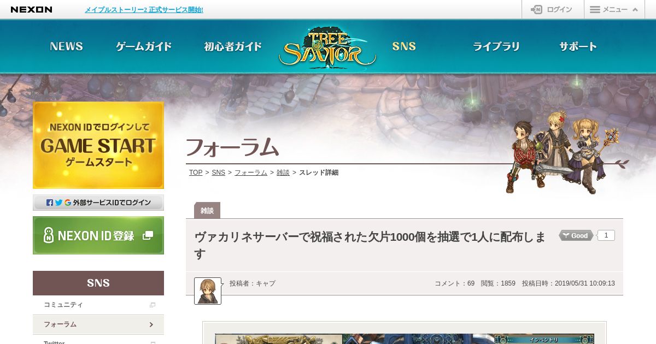Click the thread title text
The height and width of the screenshot is (344, 656).
coord(370,246)
